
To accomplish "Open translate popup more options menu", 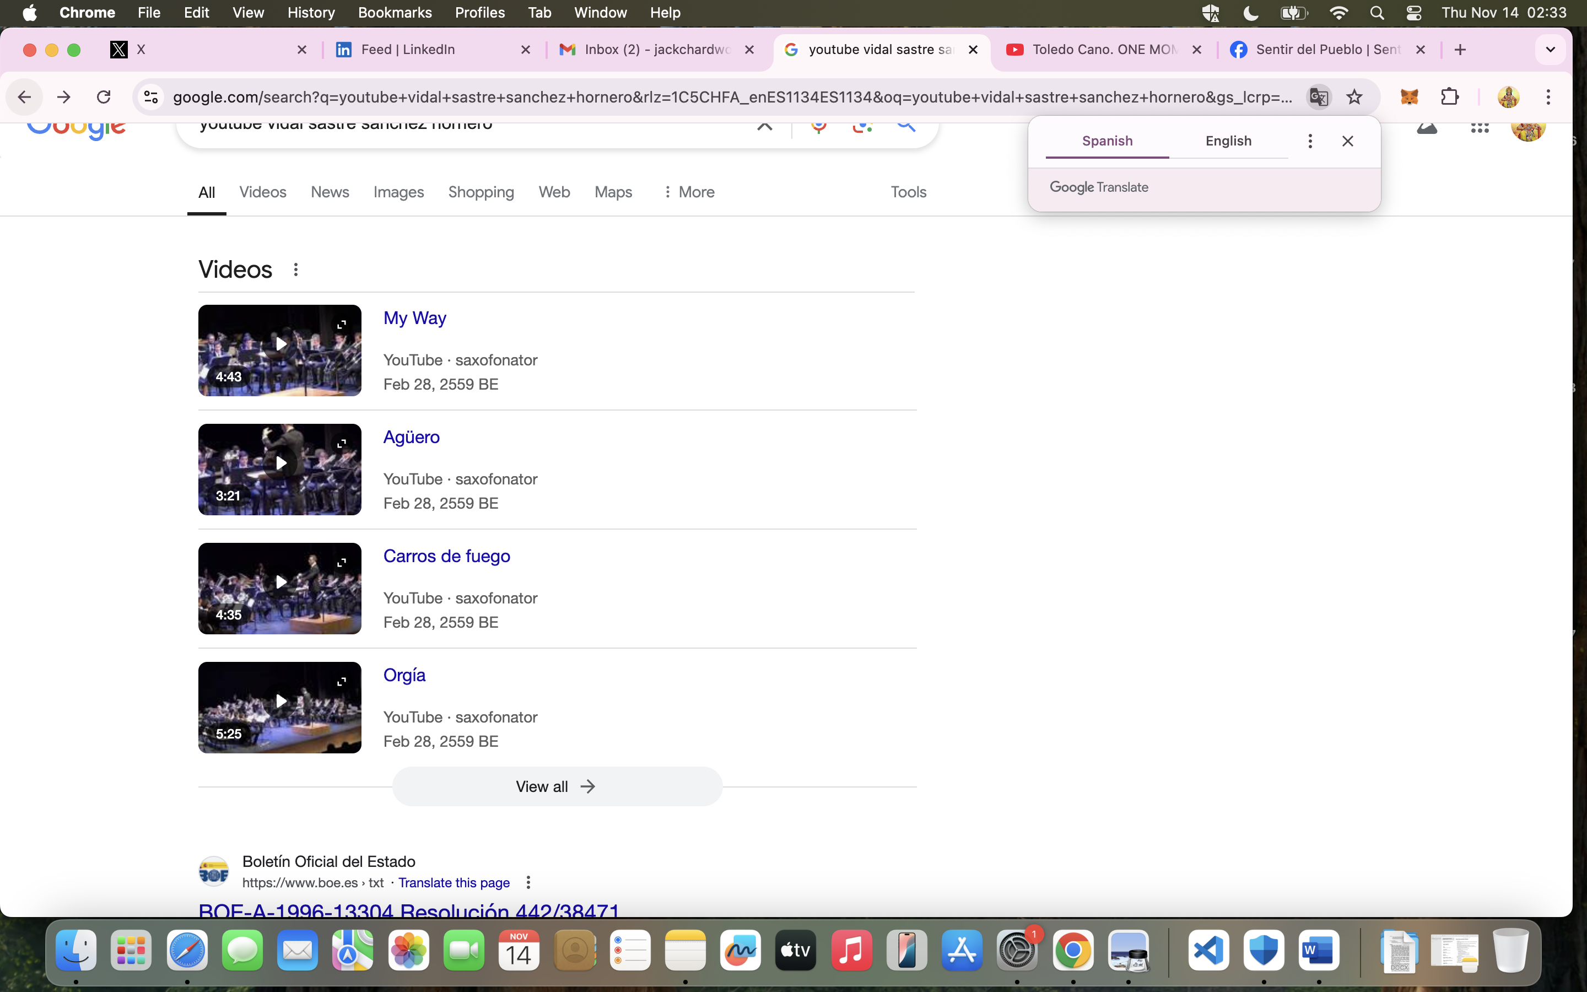I will [1310, 141].
